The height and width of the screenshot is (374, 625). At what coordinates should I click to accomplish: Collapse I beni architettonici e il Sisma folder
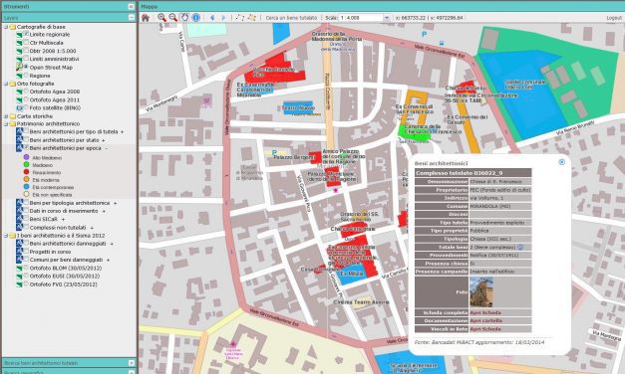(6, 236)
